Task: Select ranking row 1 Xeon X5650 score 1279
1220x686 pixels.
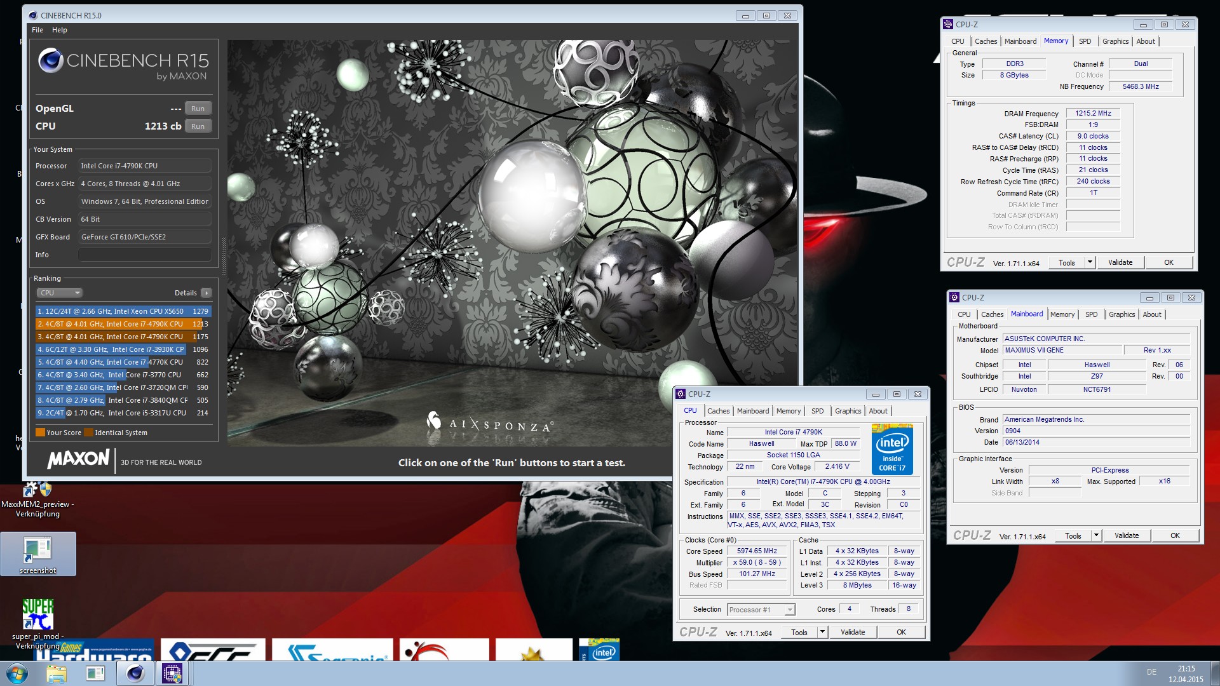Action: point(123,311)
